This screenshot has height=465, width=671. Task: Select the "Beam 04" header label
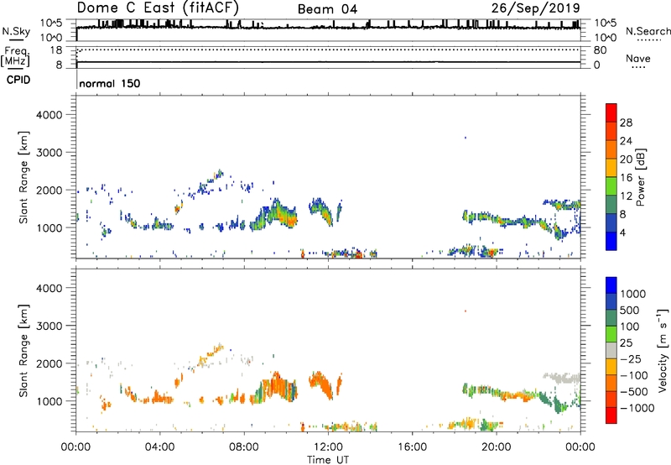tap(327, 9)
